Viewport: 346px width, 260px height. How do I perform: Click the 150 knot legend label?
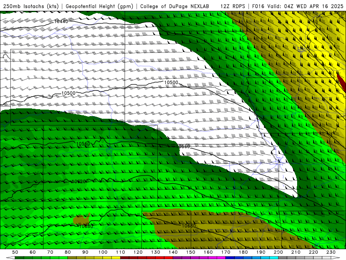point(191,252)
